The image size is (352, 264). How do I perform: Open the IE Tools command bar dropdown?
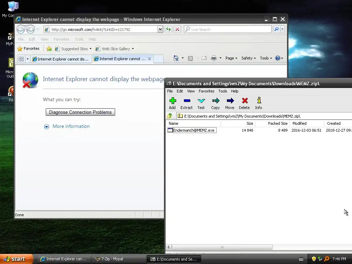coord(266,58)
